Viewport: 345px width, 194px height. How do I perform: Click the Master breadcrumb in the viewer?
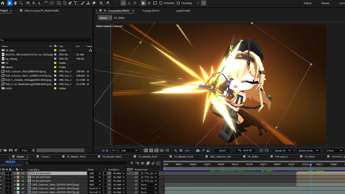(x=103, y=18)
